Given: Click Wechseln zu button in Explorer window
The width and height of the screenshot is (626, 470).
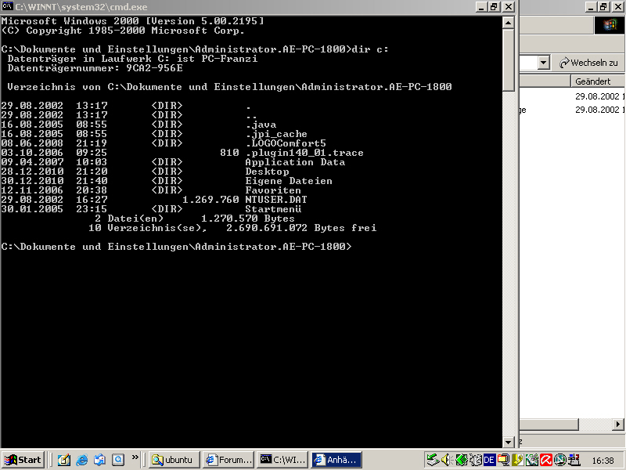Looking at the screenshot, I should [589, 63].
